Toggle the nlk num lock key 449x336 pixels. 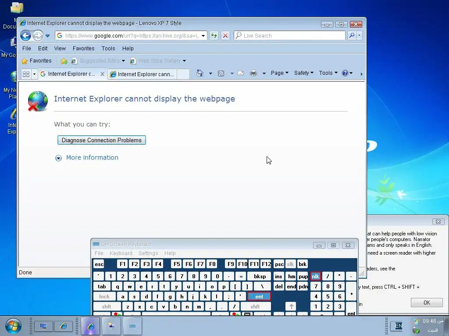coord(316,276)
